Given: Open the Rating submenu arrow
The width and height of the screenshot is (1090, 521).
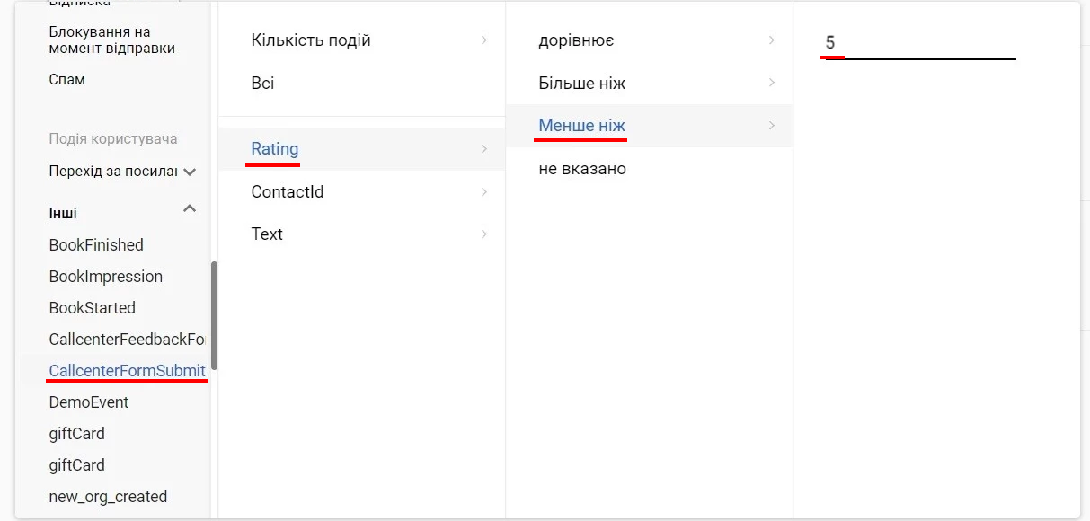Looking at the screenshot, I should pyautogui.click(x=484, y=149).
